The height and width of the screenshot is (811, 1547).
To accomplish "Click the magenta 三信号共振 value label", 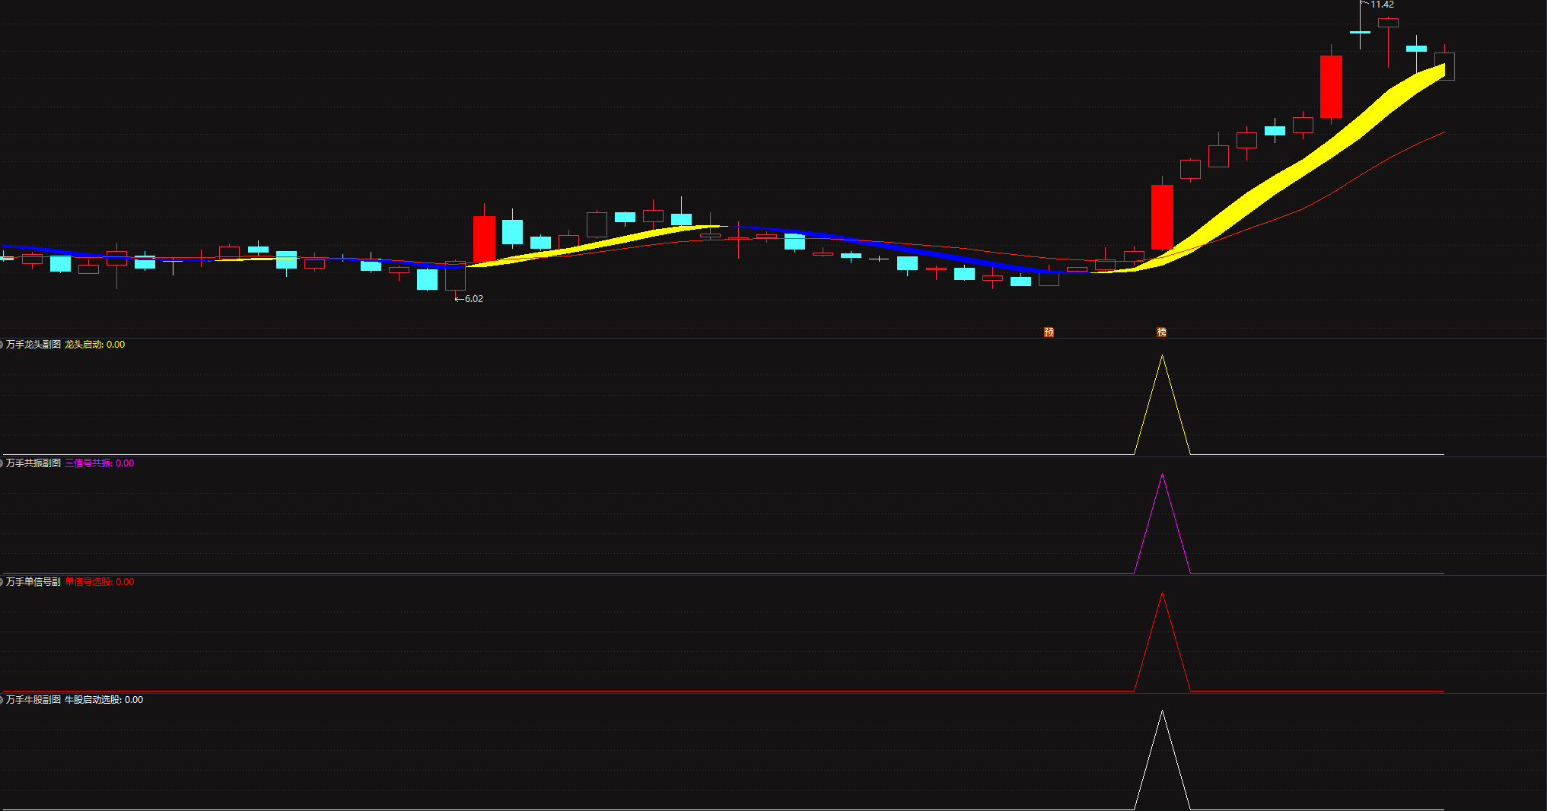I will (x=99, y=463).
